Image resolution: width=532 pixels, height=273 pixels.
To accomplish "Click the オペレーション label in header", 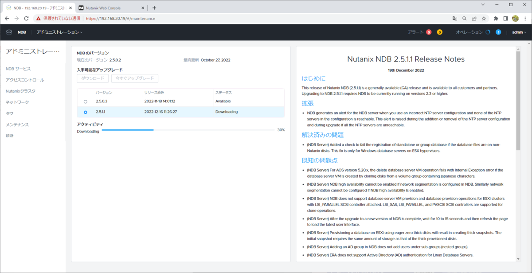I will pyautogui.click(x=469, y=32).
